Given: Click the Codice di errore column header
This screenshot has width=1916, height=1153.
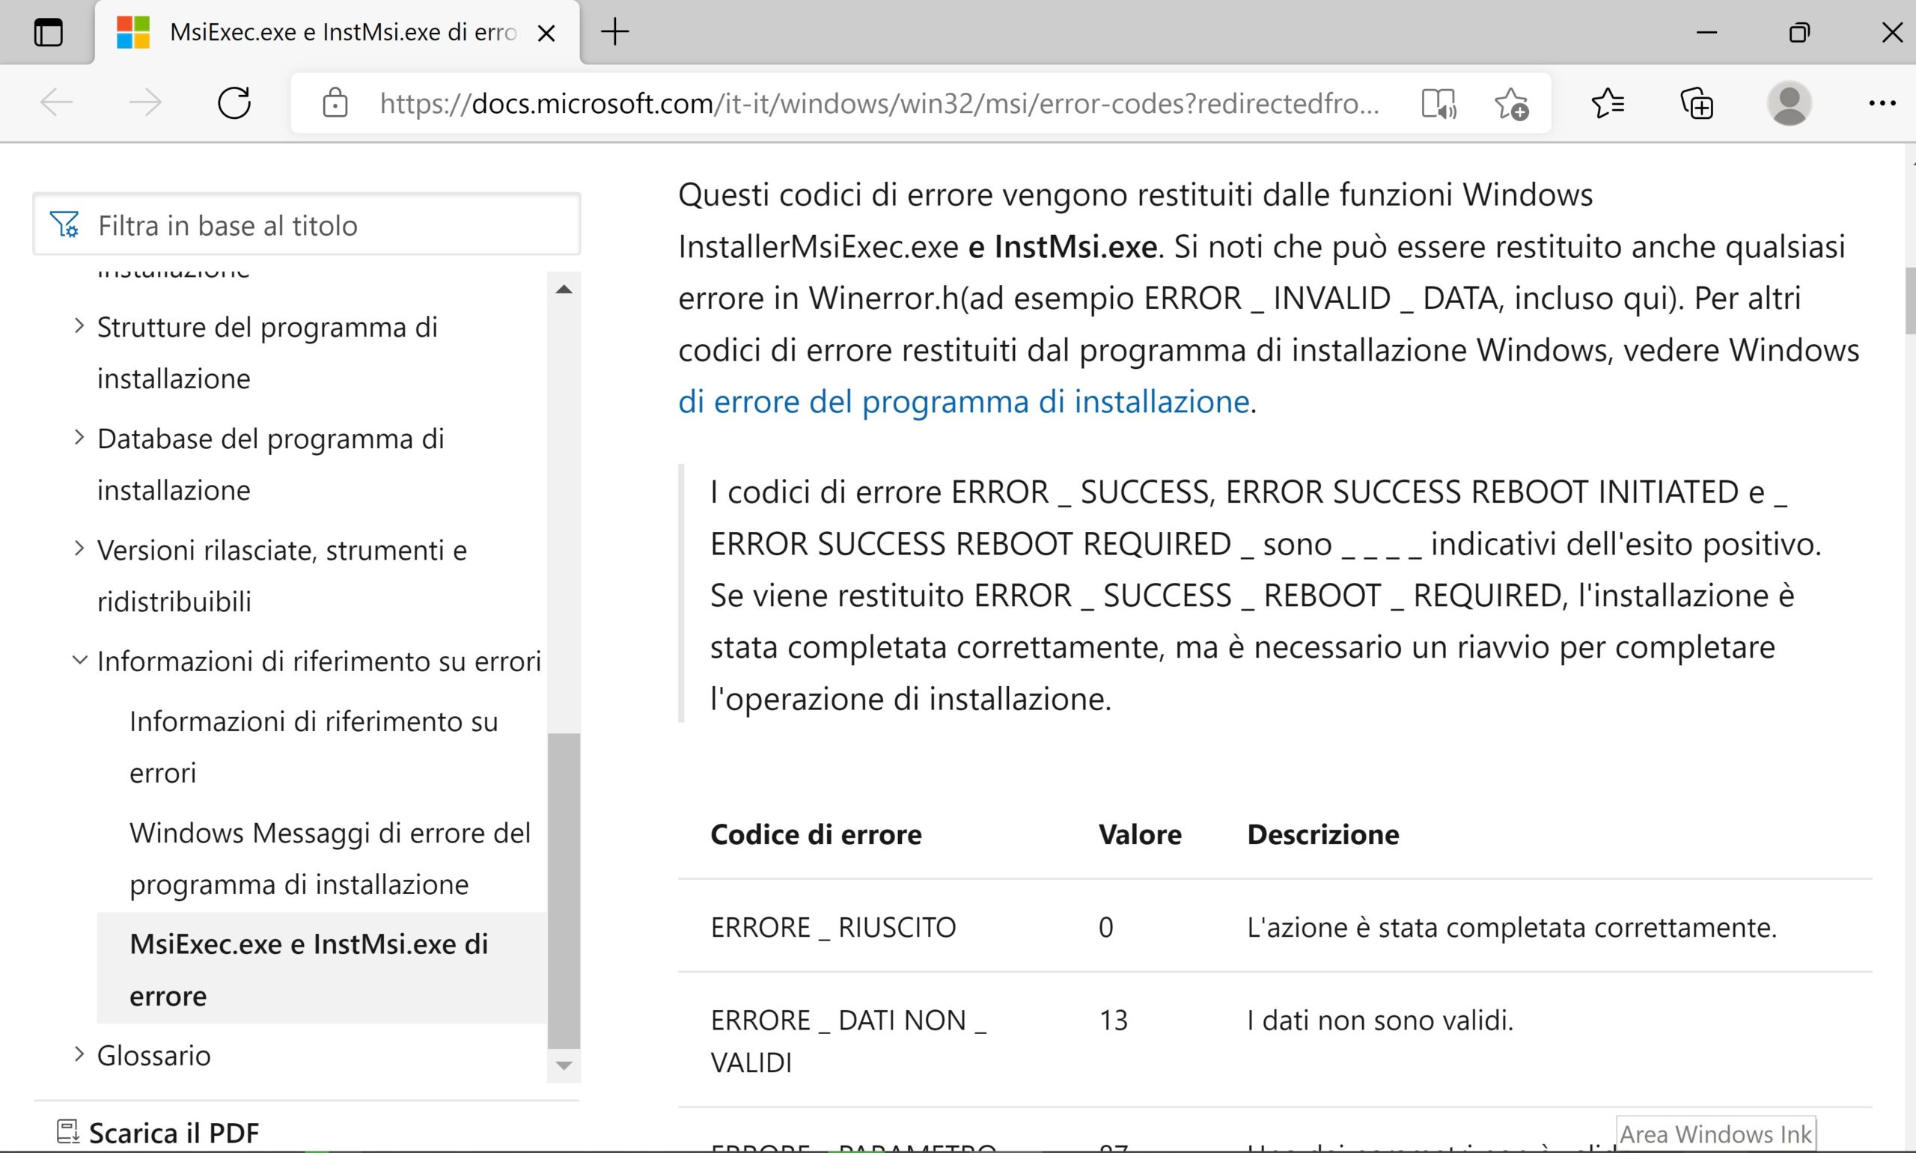Looking at the screenshot, I should 816,834.
